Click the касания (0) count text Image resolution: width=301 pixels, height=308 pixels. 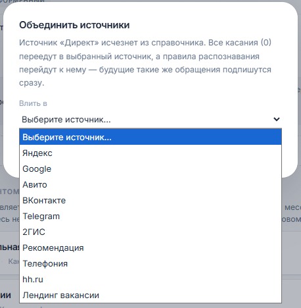(x=248, y=43)
